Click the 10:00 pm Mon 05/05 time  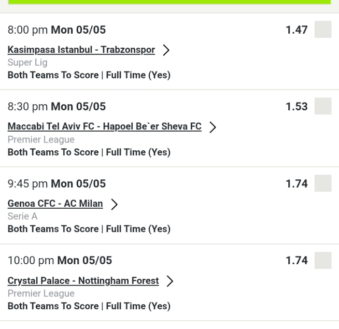coord(60,261)
